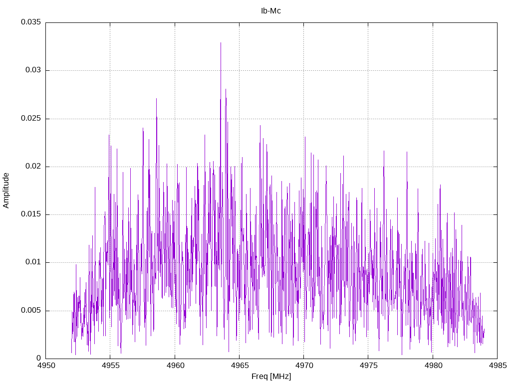
Task: Click the x-axis tick label 4965
Action: point(240,366)
